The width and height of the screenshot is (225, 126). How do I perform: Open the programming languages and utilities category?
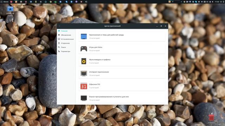tap(122, 98)
